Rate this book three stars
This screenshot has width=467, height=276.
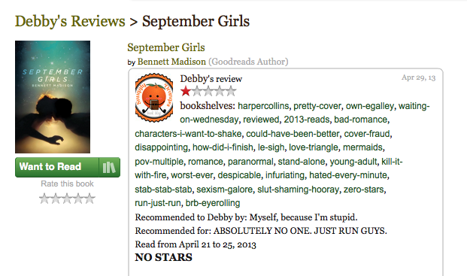tap(67, 199)
